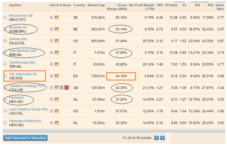Open Salmar ASA equity link

tap(18, 39)
